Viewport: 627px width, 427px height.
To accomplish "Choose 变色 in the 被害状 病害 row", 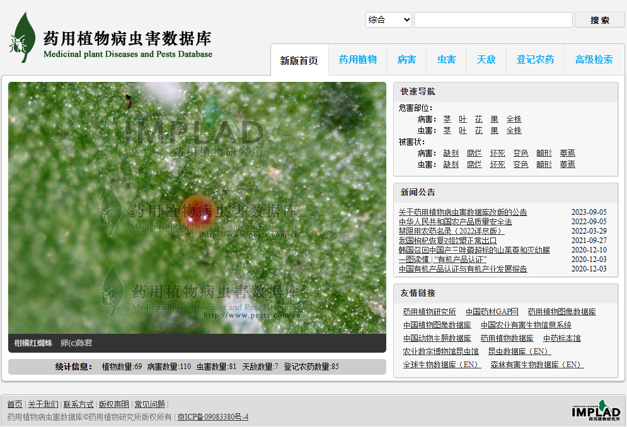I will tap(521, 153).
